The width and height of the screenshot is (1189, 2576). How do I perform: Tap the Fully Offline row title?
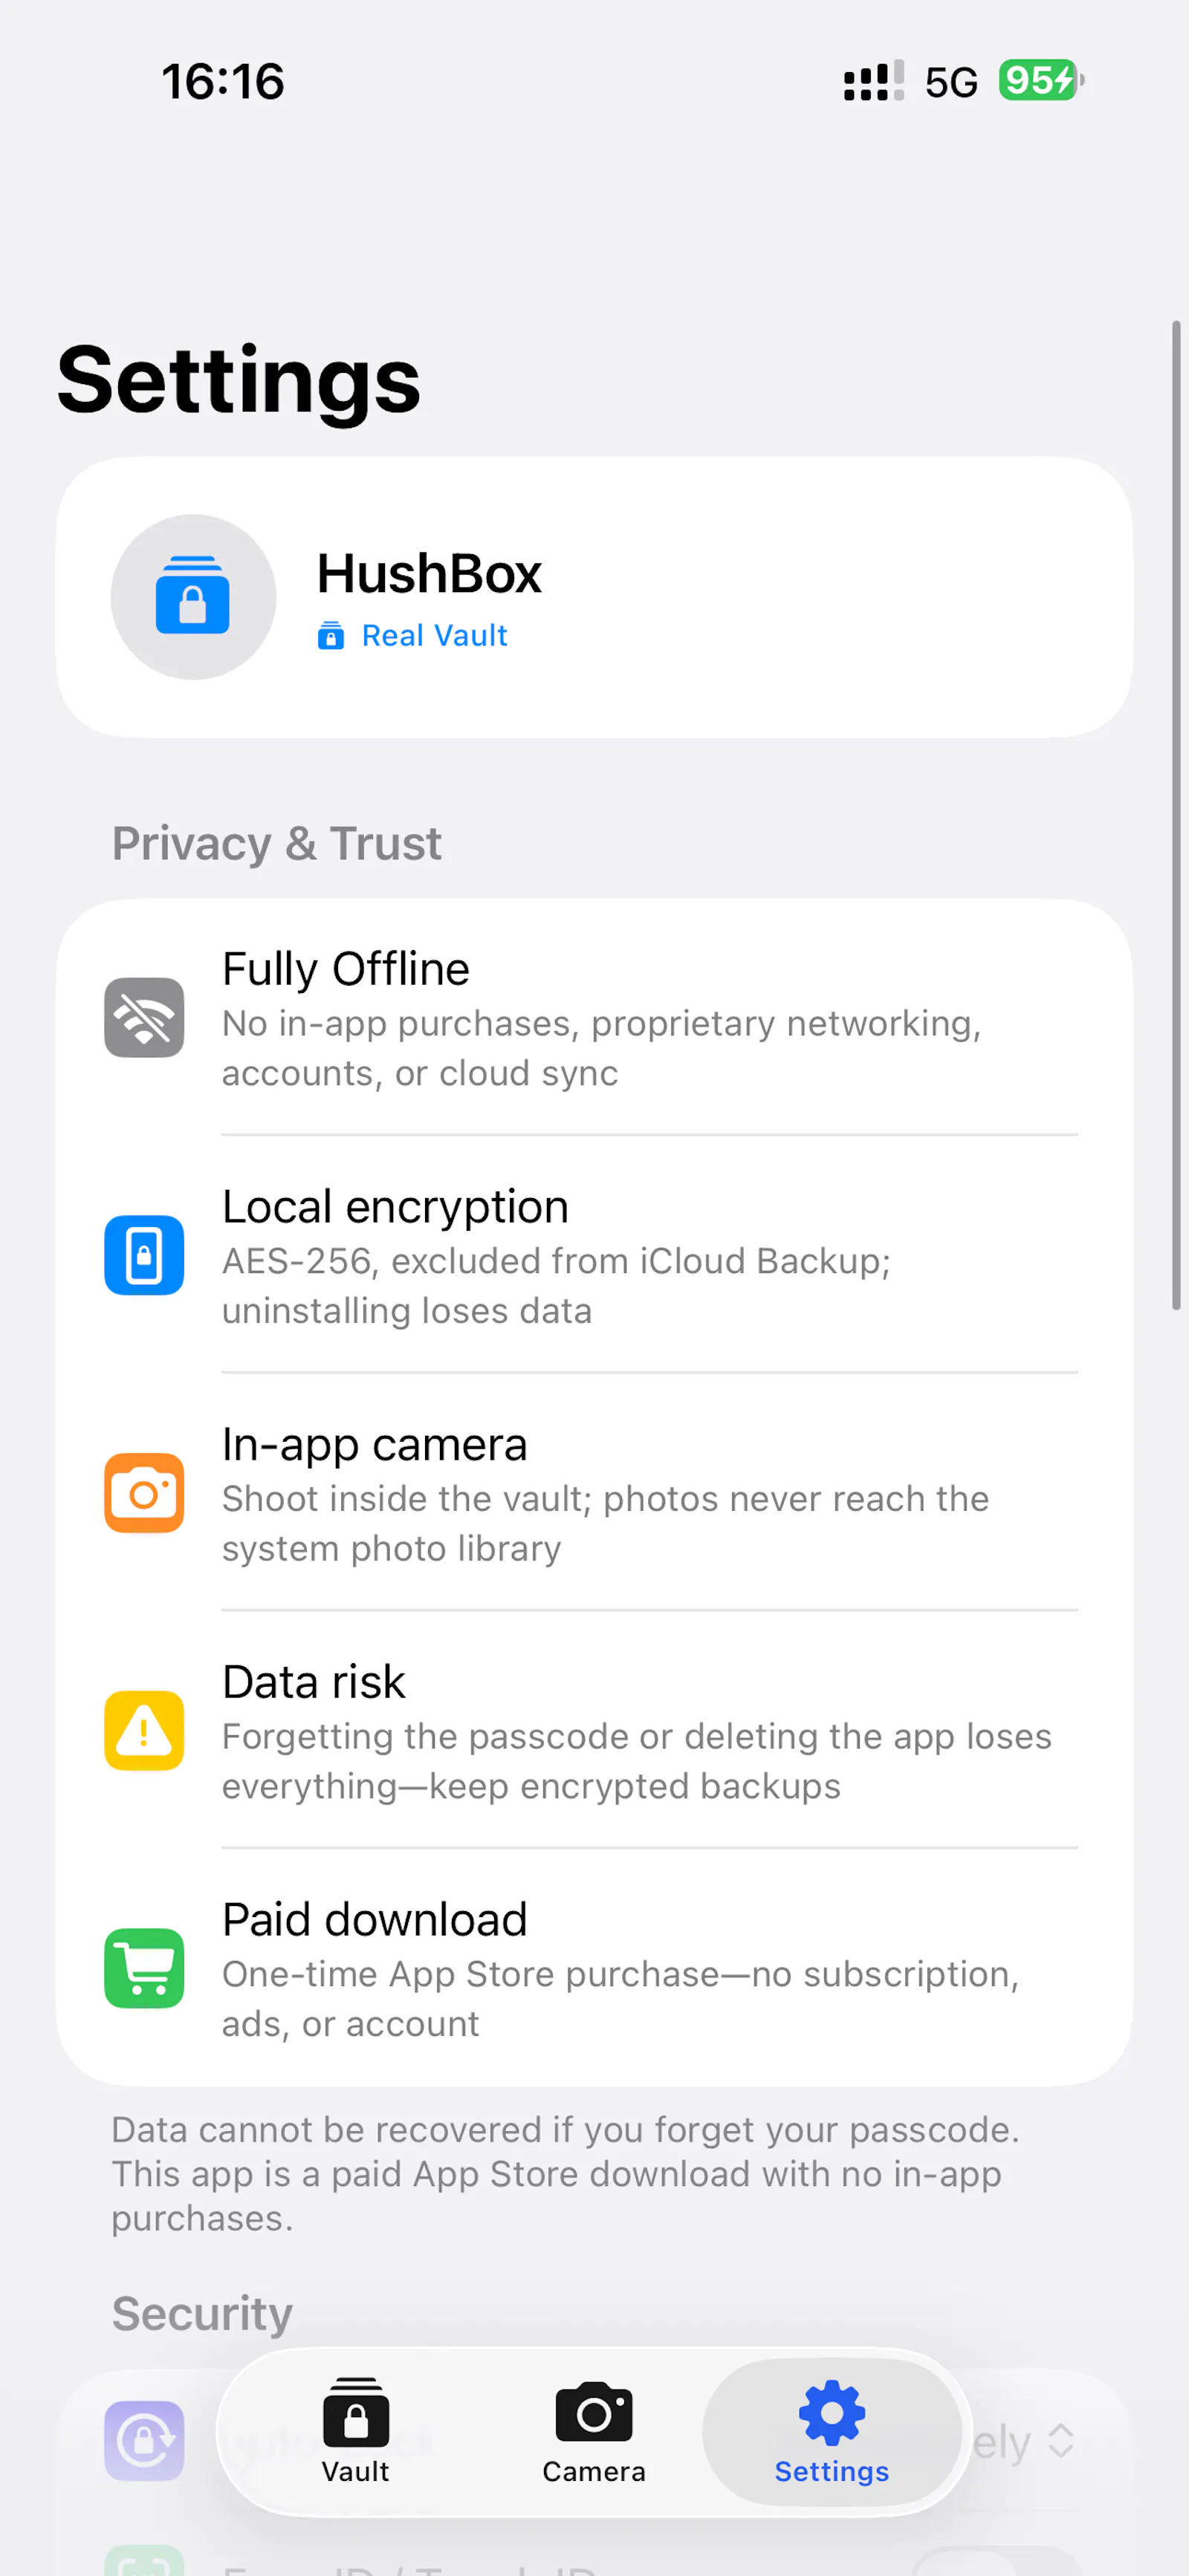click(x=346, y=969)
